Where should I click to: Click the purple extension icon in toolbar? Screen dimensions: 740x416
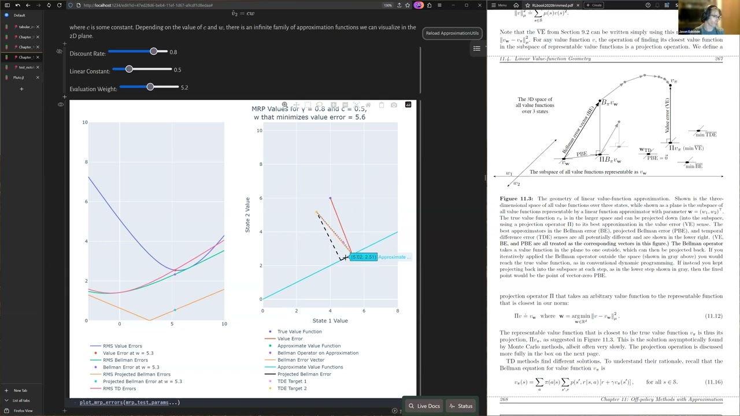[419, 5]
